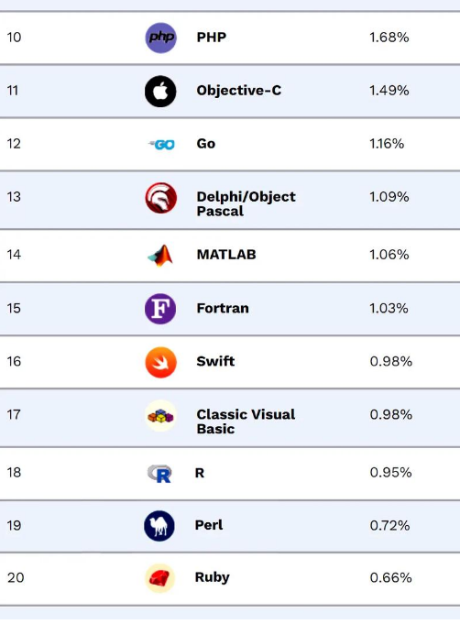Click the PHP logo icon

coord(160,38)
